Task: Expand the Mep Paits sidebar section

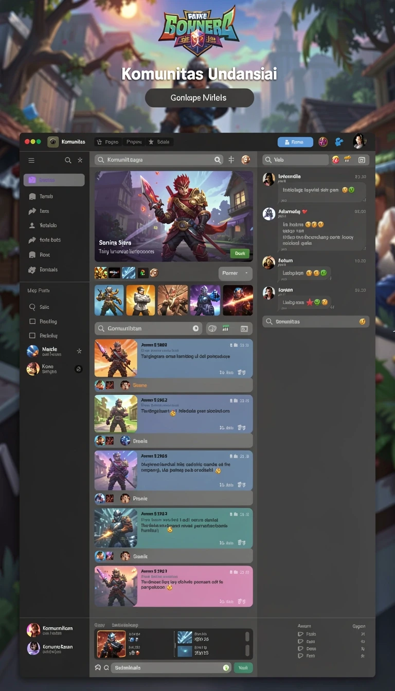Action: click(x=39, y=290)
